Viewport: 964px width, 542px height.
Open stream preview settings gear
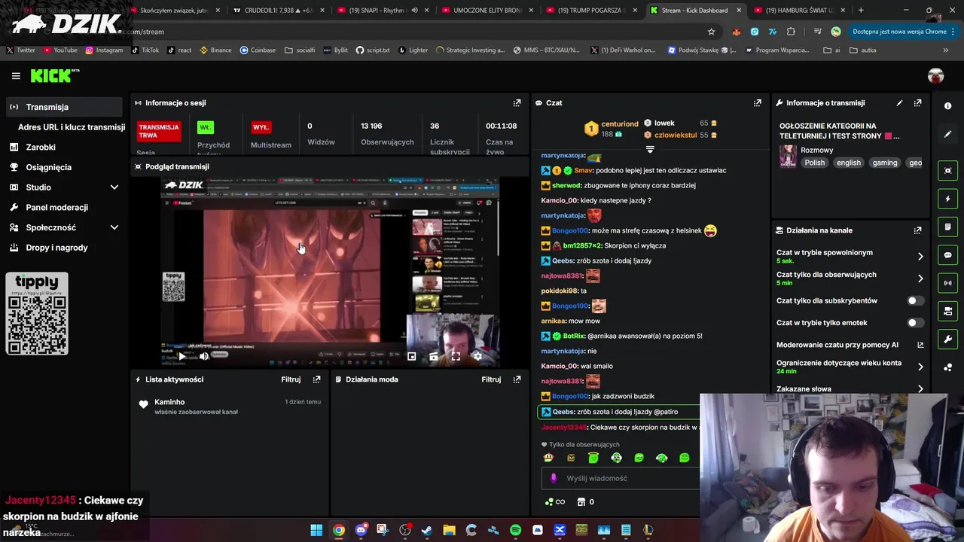click(x=477, y=357)
